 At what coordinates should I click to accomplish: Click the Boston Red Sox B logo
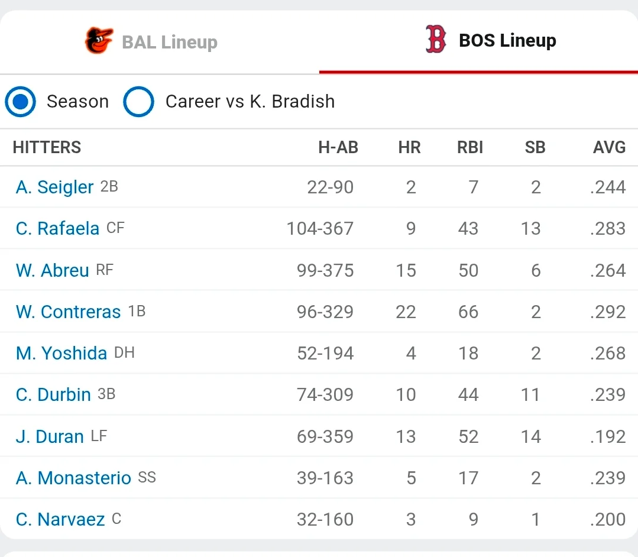click(x=436, y=40)
